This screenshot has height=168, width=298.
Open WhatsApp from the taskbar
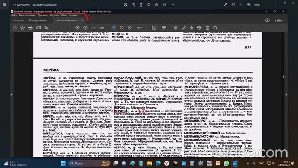(226, 163)
